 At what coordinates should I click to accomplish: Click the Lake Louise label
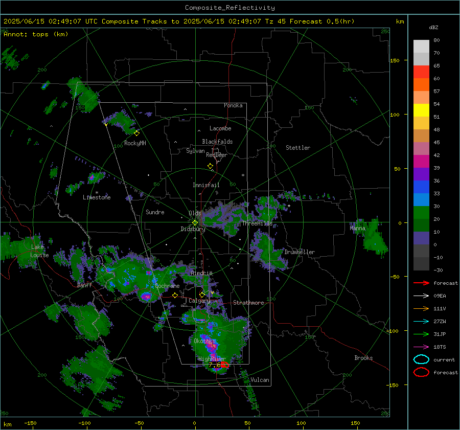(39, 251)
